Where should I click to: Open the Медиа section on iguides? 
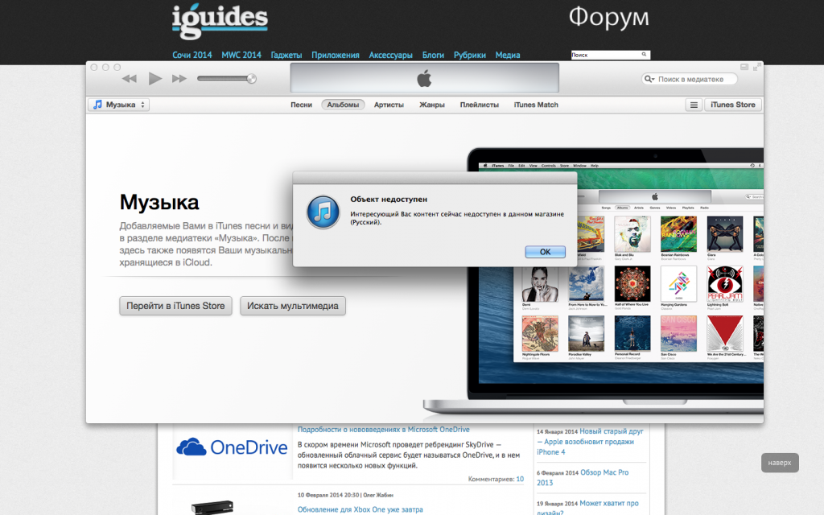[508, 55]
